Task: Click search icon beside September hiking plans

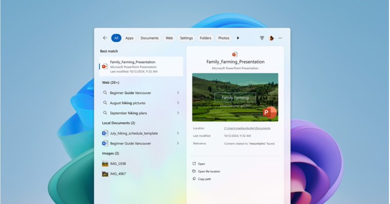Action: point(105,113)
